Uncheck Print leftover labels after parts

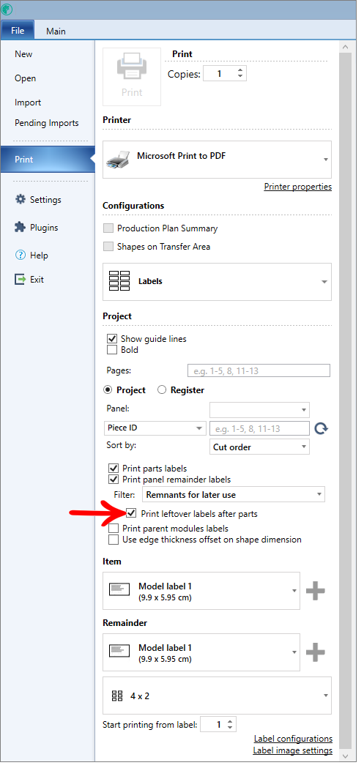point(131,514)
